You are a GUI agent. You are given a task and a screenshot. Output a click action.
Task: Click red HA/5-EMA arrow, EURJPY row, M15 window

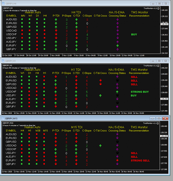pos(117,160)
